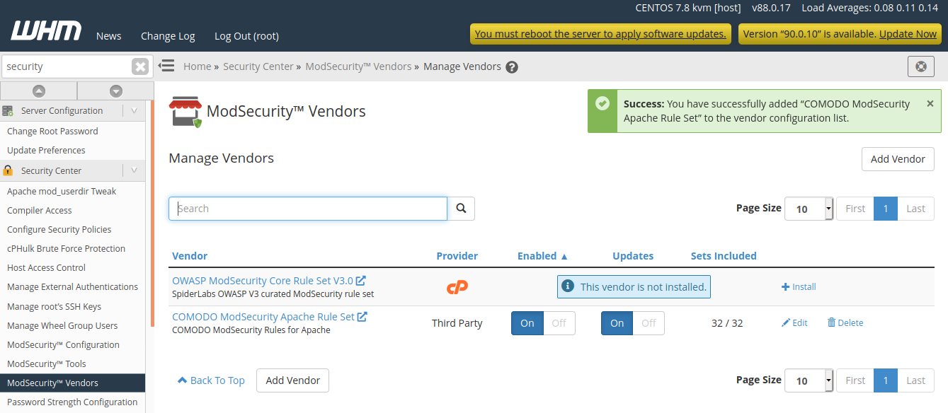This screenshot has height=413, width=948.
Task: Open the News menu
Action: (108, 35)
